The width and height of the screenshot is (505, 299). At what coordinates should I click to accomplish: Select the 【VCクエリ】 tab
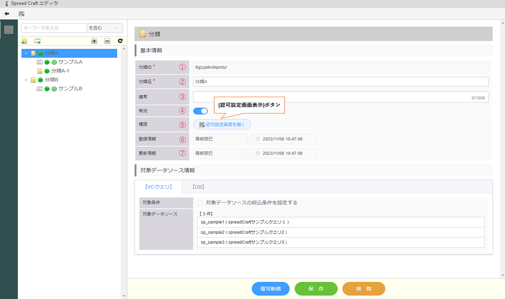coord(158,187)
